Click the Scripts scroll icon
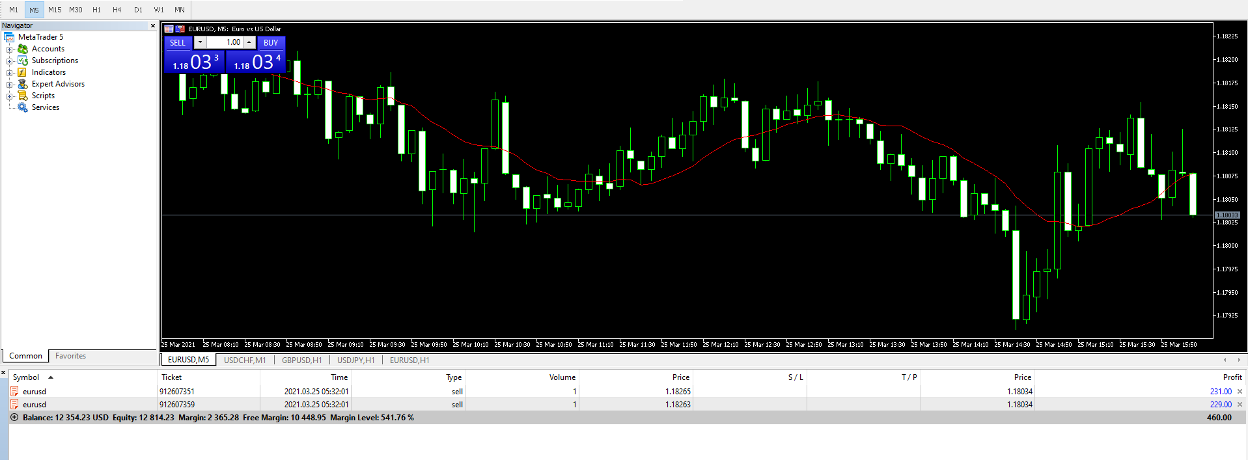This screenshot has height=460, width=1248. tap(23, 96)
